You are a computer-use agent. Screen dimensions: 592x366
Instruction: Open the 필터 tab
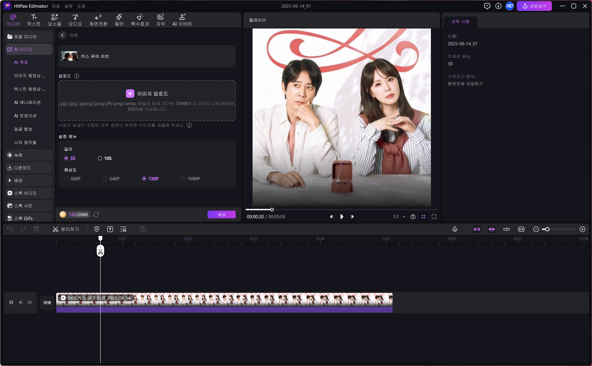pos(119,20)
